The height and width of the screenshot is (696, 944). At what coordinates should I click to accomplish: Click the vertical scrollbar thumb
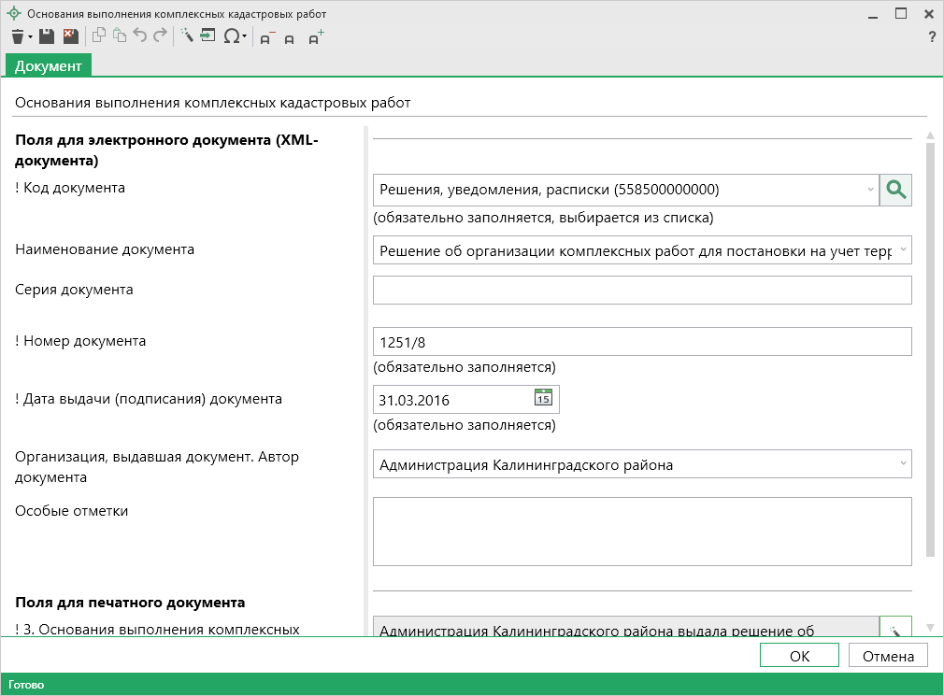(929, 346)
